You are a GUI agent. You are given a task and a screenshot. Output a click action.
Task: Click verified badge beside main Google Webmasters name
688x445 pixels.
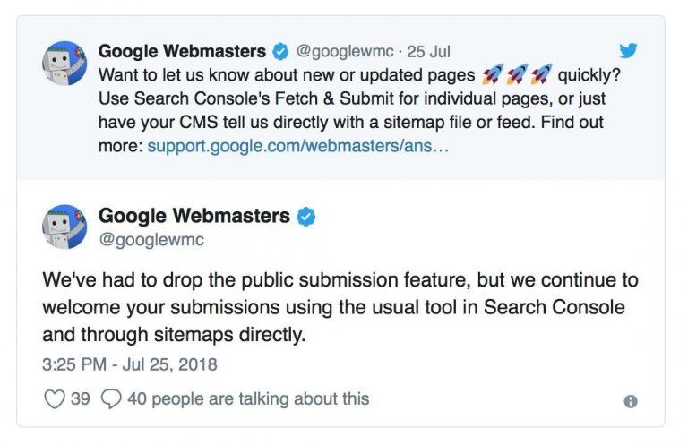coord(306,217)
